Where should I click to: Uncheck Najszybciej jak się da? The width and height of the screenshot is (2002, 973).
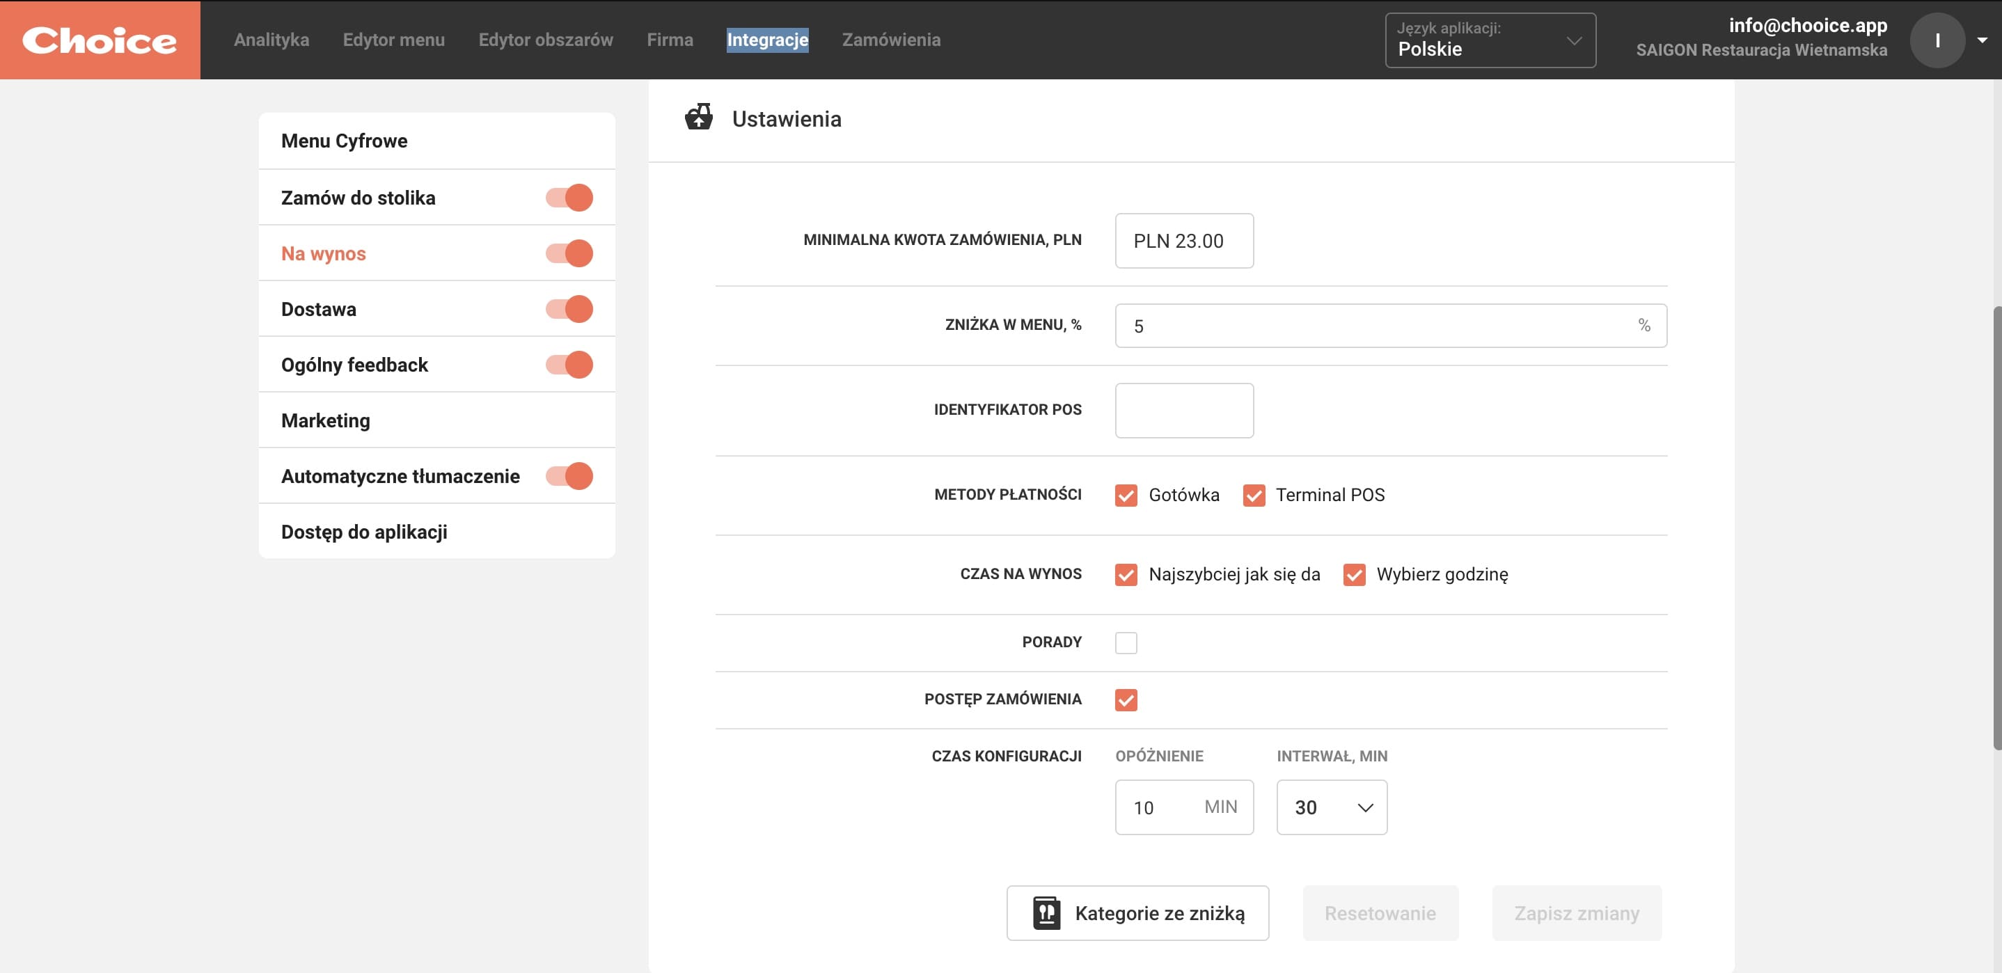1126,574
